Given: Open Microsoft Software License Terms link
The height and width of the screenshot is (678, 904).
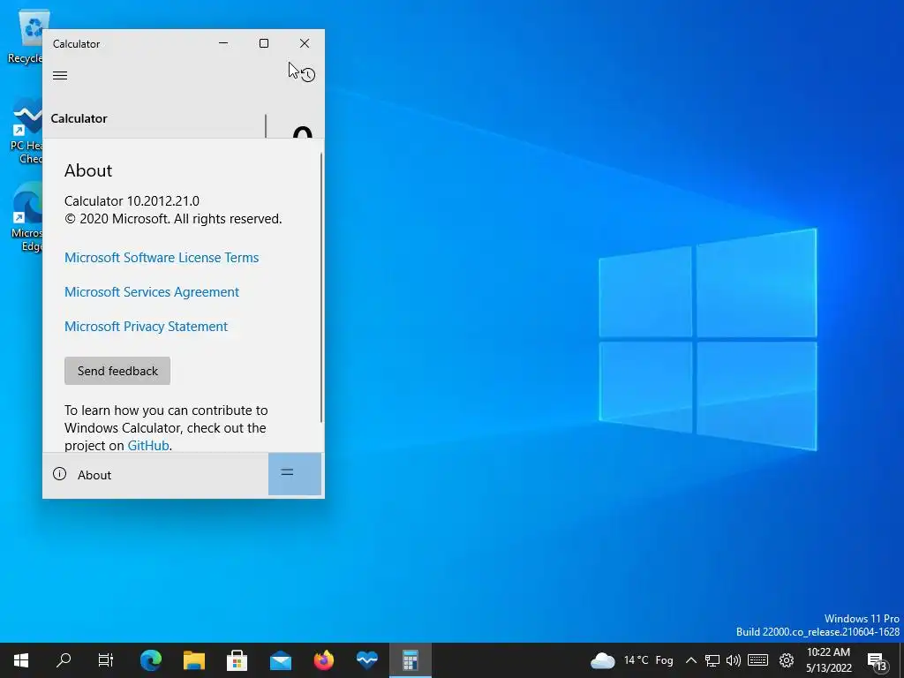Looking at the screenshot, I should tap(162, 258).
